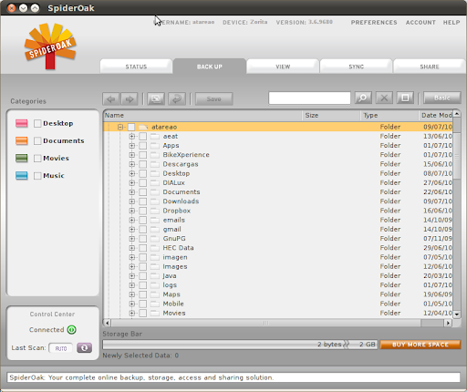Expand the Descargas folder node
467x392 pixels.
(x=132, y=164)
